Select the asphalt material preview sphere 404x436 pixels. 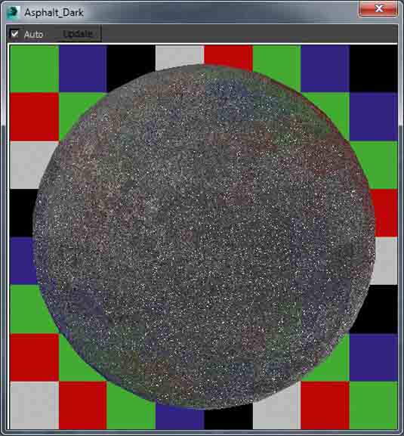[x=204, y=237]
